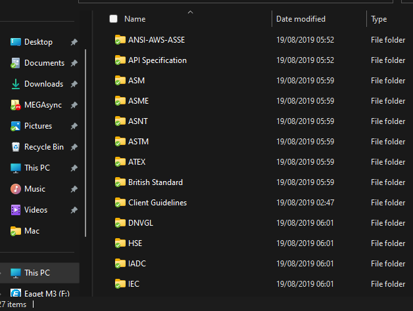Viewport: 413px width, 311px height.
Task: Click the Downloads arrow icon
Action: (16, 84)
